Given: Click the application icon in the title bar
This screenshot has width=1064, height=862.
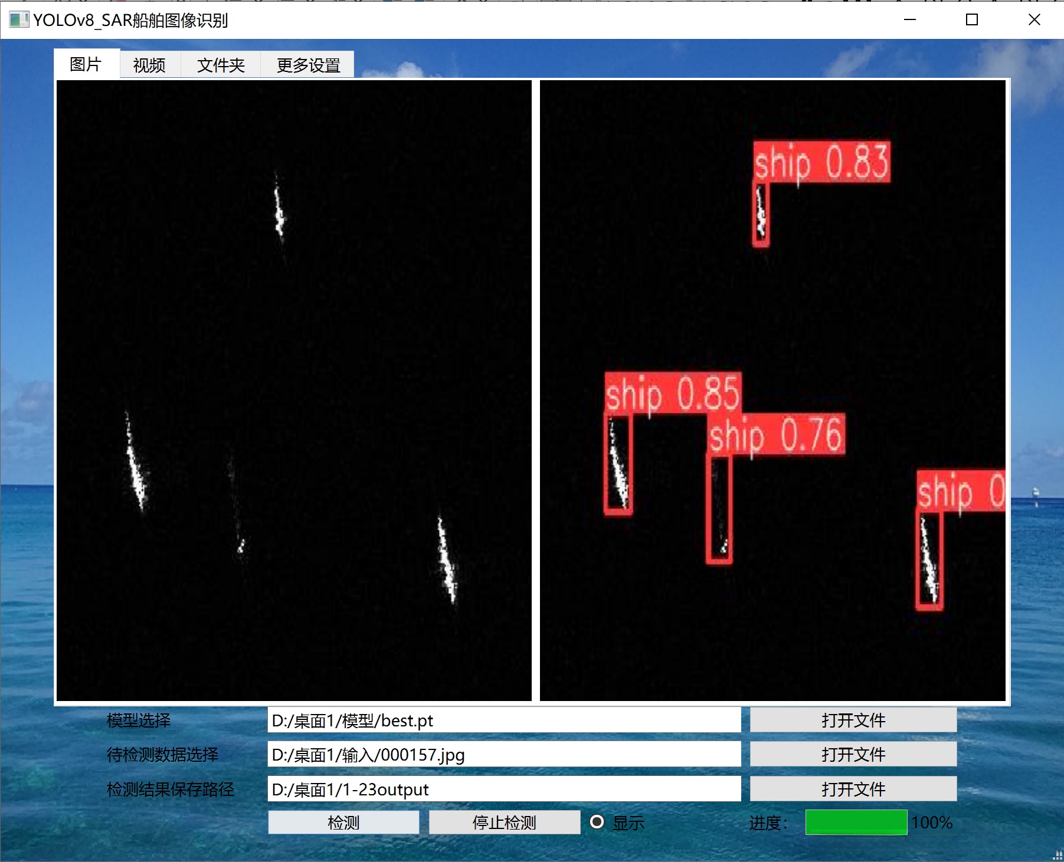Looking at the screenshot, I should coord(19,20).
